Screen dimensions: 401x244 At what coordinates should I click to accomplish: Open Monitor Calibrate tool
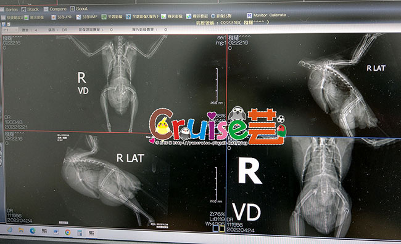(x=267, y=15)
